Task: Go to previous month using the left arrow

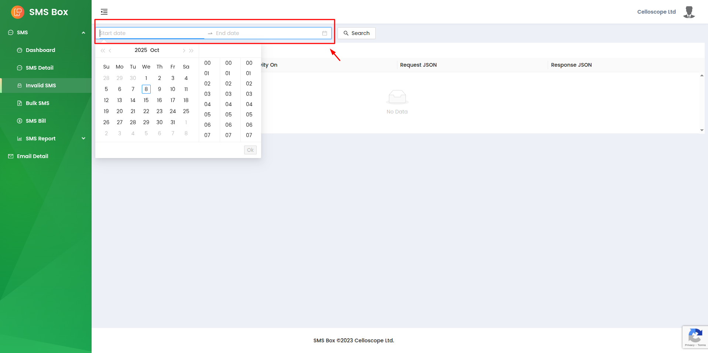Action: coord(110,50)
